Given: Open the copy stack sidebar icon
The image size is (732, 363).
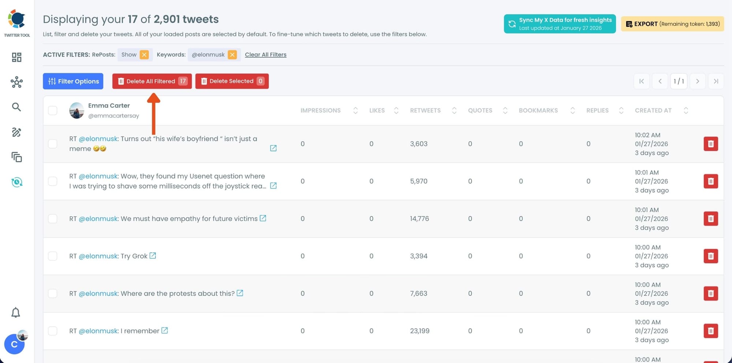Looking at the screenshot, I should click(16, 157).
